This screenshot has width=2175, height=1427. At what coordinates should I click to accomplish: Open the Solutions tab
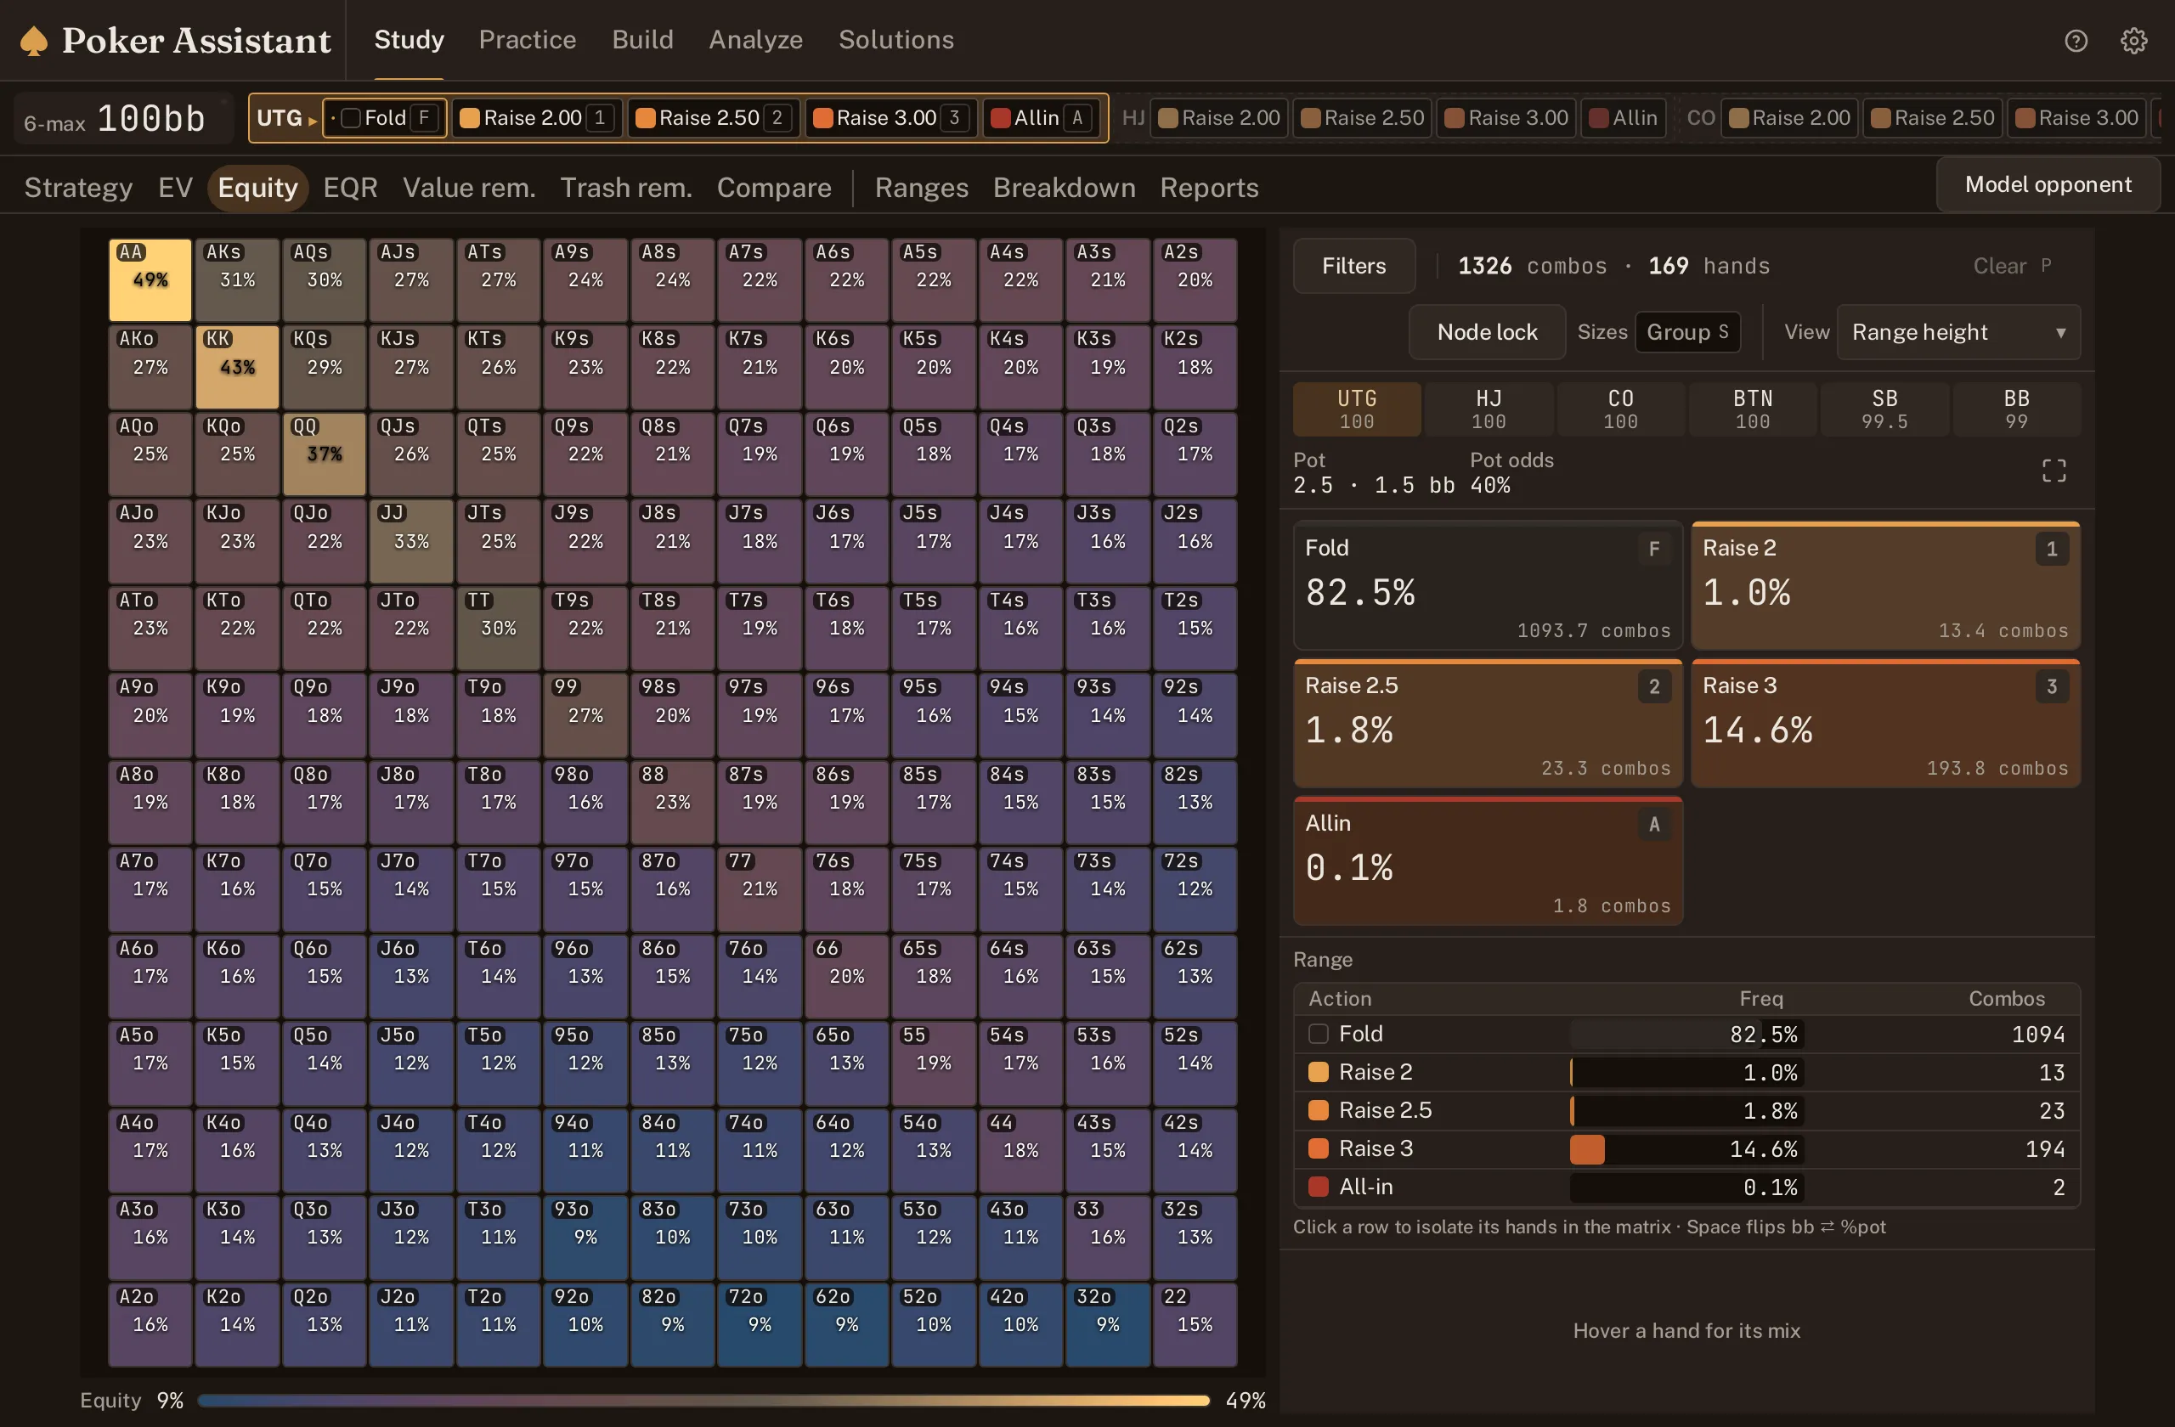point(895,40)
